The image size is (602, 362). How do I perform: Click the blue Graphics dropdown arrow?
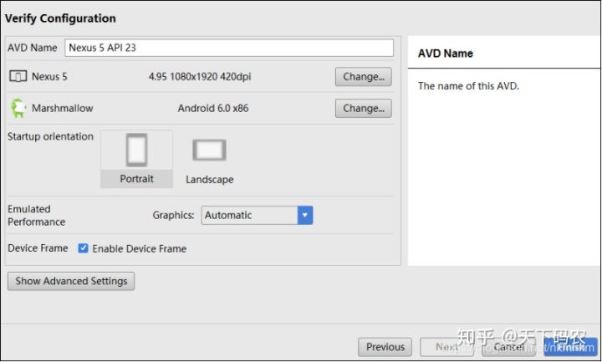pyautogui.click(x=305, y=215)
